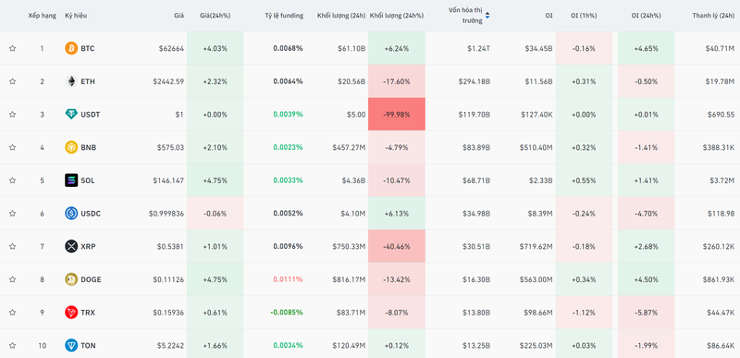Sort by the OI (24h%) column header
The image size is (740, 358).
(x=646, y=16)
